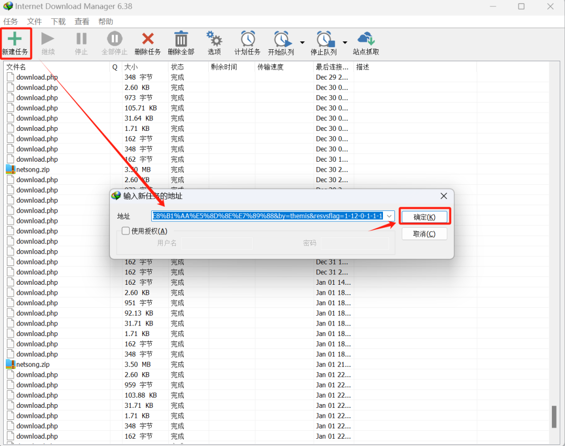The height and width of the screenshot is (446, 565).
Task: Click the zip icon of Jan 01 netsong.zip
Action: [10, 364]
